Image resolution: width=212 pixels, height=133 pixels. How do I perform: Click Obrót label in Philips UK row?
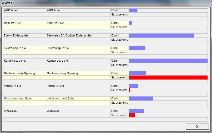click(115, 86)
